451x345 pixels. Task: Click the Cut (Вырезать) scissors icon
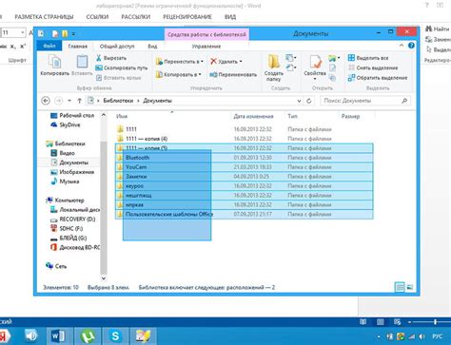point(99,58)
